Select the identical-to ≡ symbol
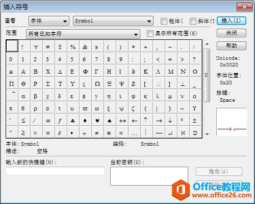The image size is (255, 204). pos(110,132)
